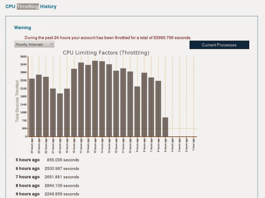This screenshot has height=198, width=265.
Task: Select the bar for 9 hours ago
Action: point(137,111)
